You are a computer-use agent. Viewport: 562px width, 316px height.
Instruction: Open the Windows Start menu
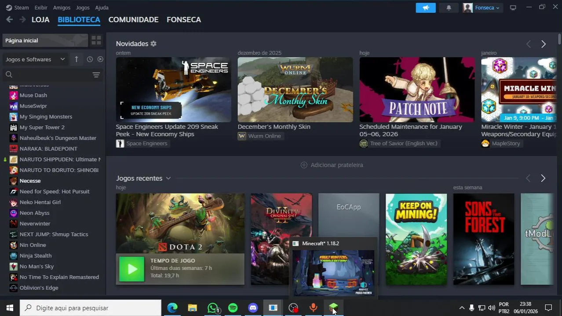[10, 308]
